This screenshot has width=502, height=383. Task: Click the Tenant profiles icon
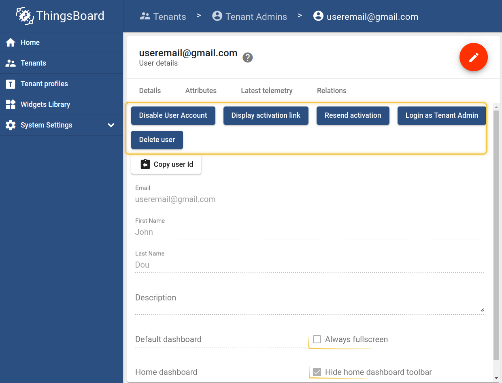11,84
